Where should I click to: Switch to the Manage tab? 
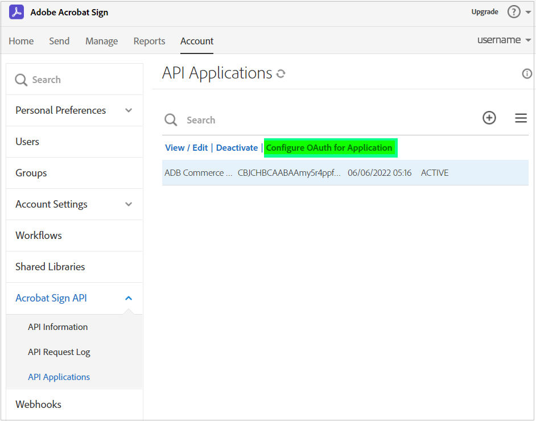coord(101,41)
